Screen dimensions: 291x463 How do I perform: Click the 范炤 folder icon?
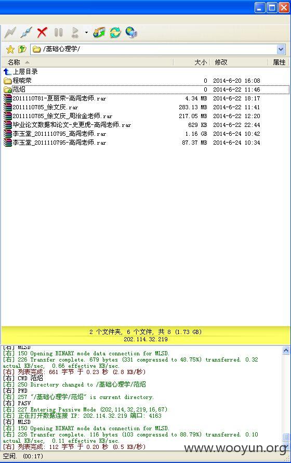(7, 89)
